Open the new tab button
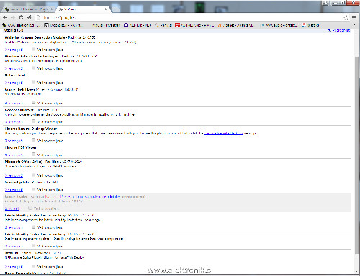This screenshot has height=276, width=360. [115, 9]
